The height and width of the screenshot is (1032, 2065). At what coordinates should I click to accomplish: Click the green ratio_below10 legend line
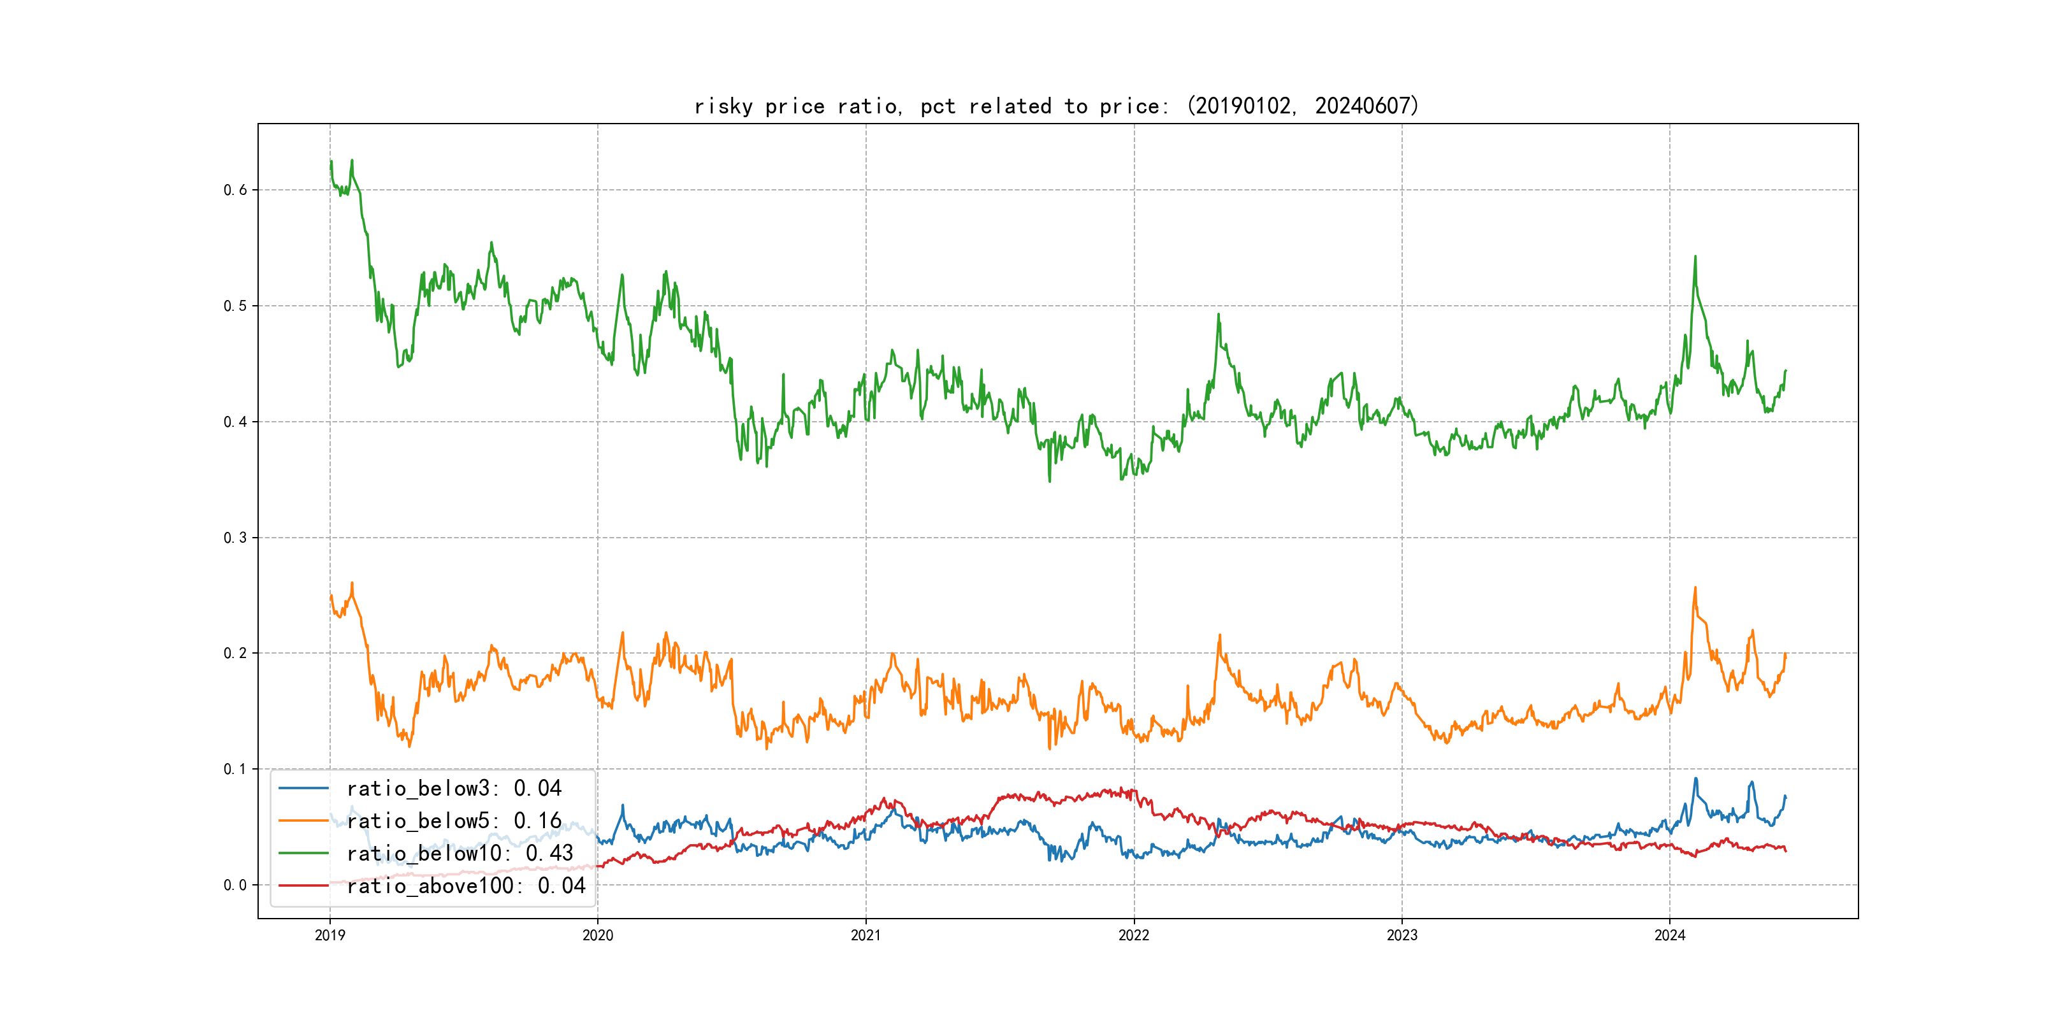tap(303, 854)
